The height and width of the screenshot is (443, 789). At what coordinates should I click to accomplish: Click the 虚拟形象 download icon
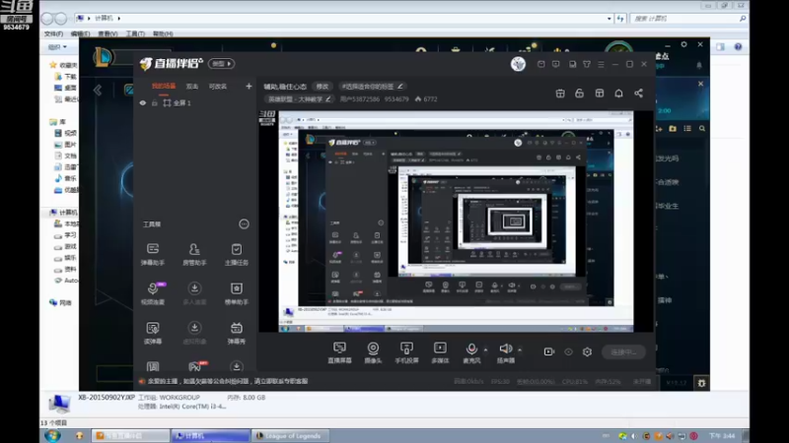pos(194,328)
